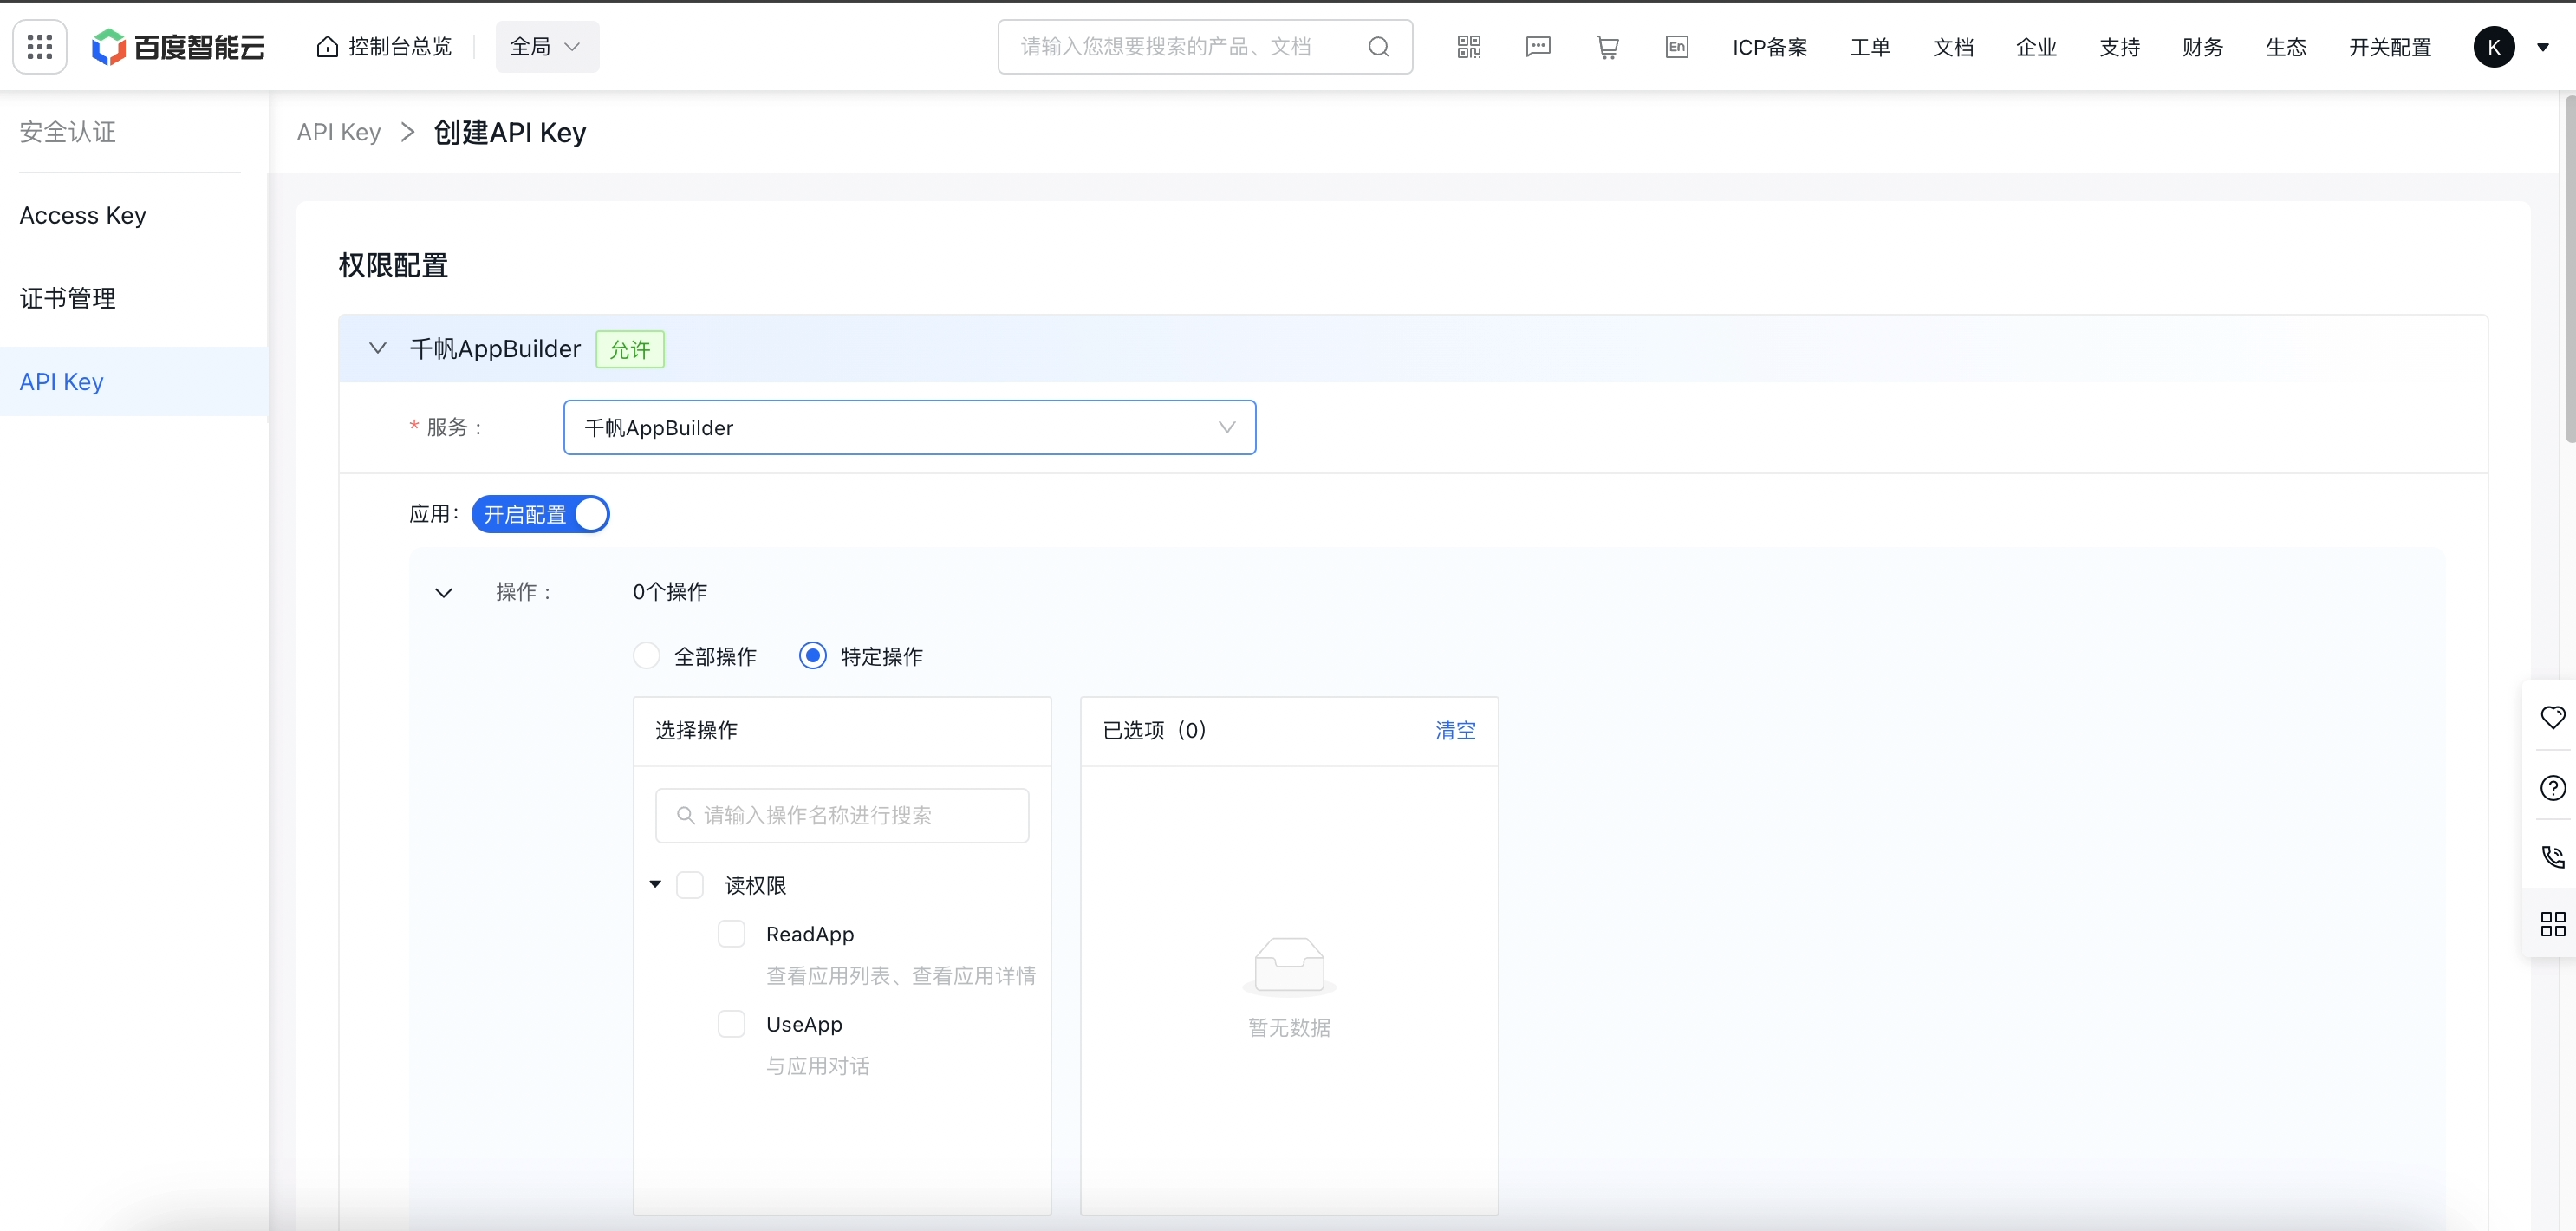Toggle the 开启配置 application switch
The width and height of the screenshot is (2576, 1231).
[x=540, y=514]
